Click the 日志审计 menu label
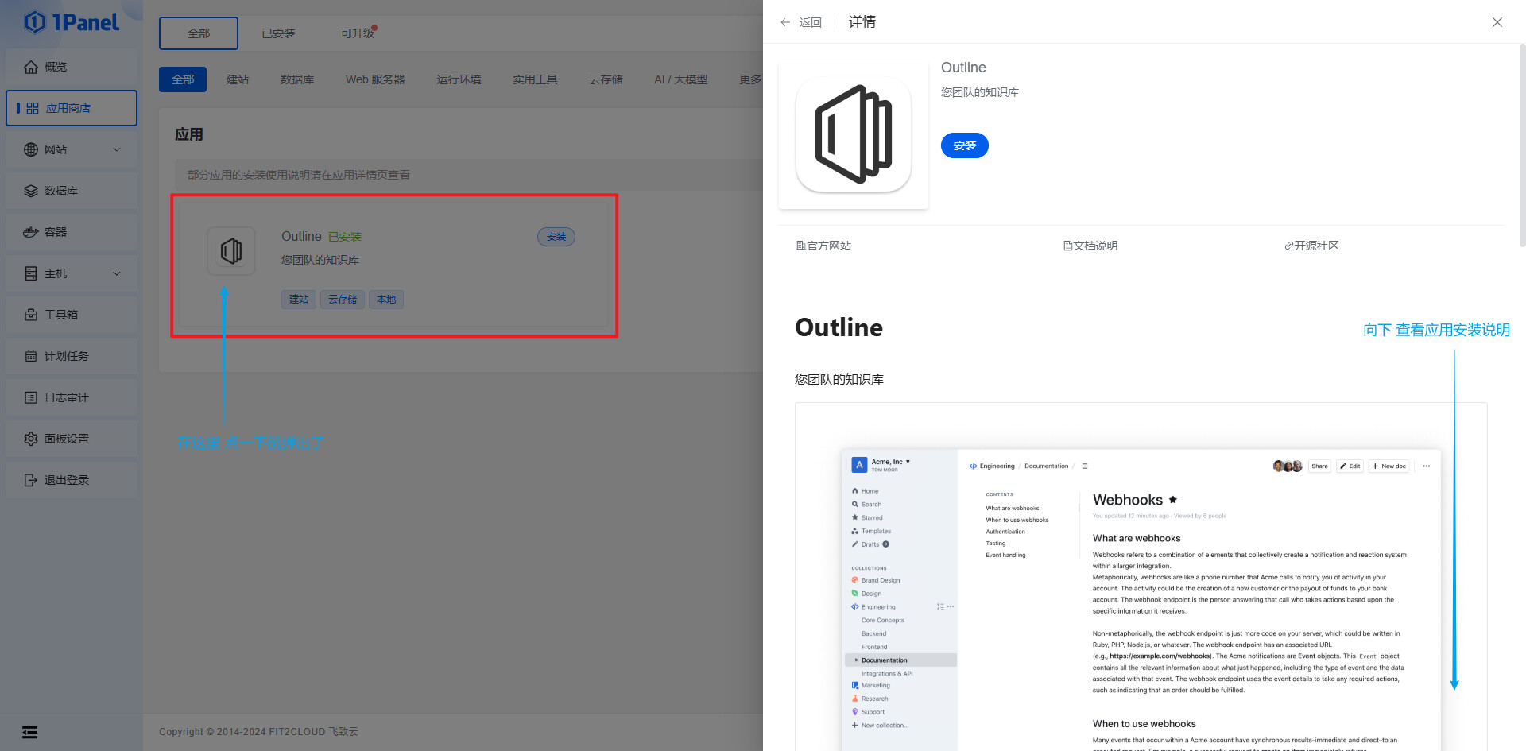The width and height of the screenshot is (1526, 751). 67,397
